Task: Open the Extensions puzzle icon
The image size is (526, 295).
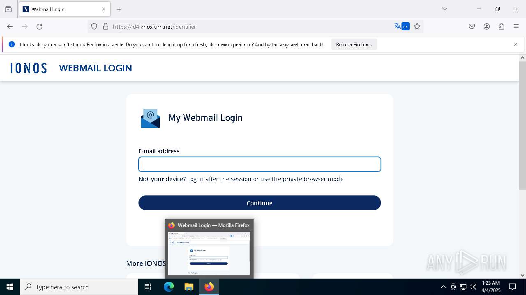Action: coord(501,27)
